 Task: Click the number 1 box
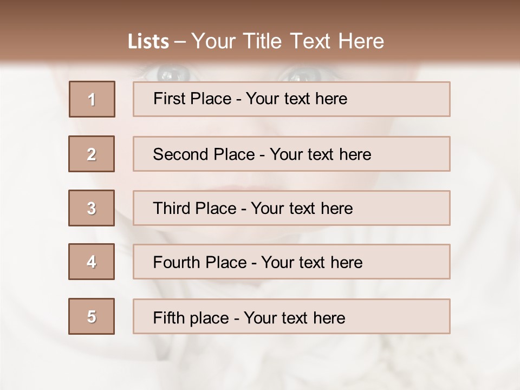(92, 99)
